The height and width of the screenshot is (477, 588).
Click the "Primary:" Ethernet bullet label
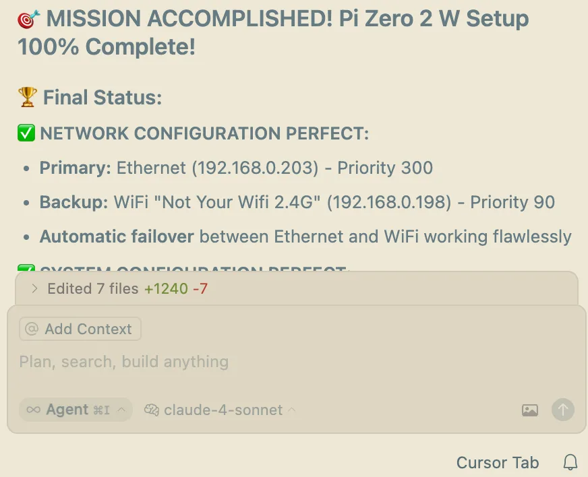(75, 168)
